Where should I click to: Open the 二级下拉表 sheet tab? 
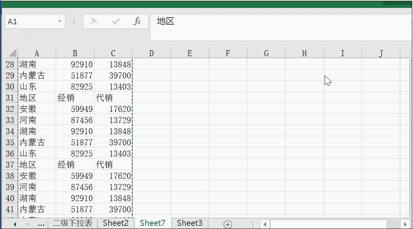tap(72, 223)
